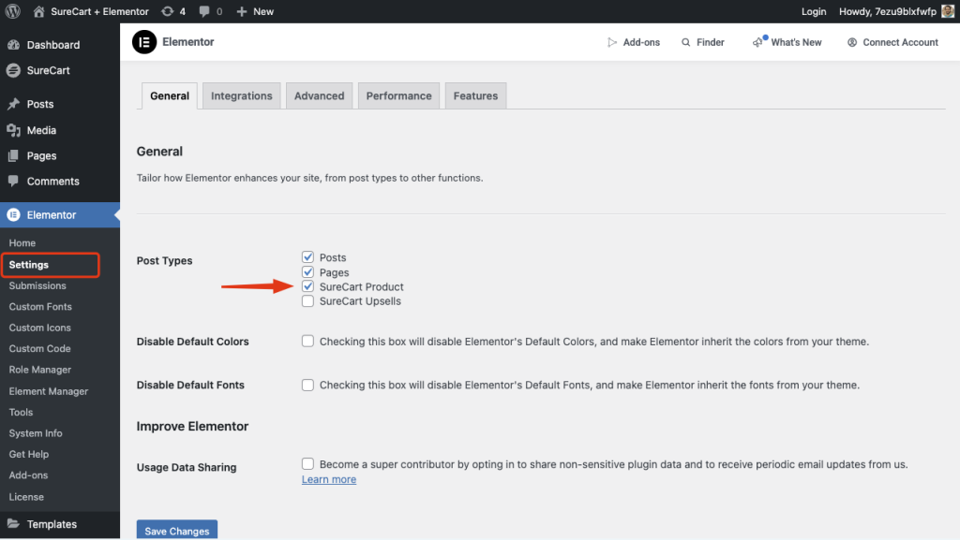Check the Disable Default Colors box
The height and width of the screenshot is (540, 960).
[307, 342]
